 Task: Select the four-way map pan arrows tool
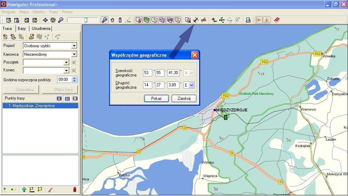click(x=45, y=20)
